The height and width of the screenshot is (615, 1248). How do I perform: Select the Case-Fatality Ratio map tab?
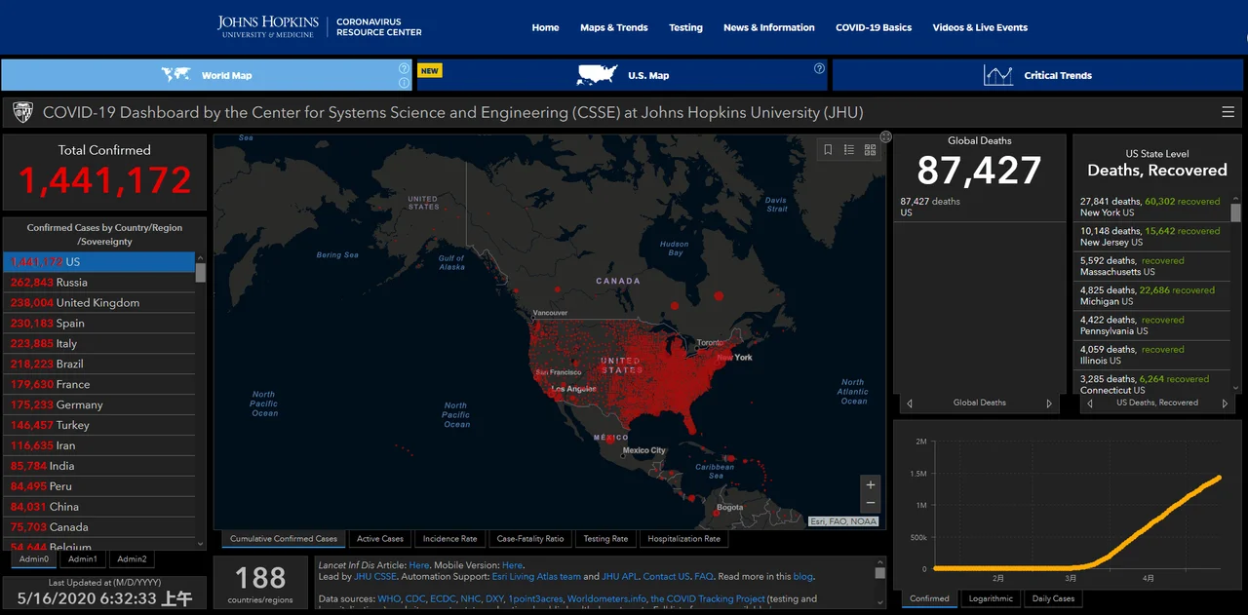coord(530,538)
